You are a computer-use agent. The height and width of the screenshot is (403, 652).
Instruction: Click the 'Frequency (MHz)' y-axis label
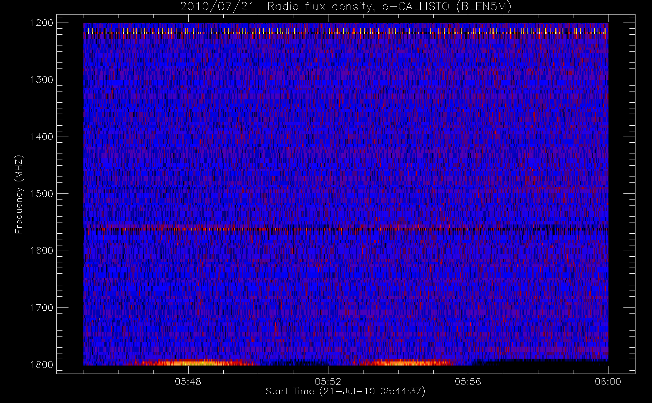click(19, 194)
